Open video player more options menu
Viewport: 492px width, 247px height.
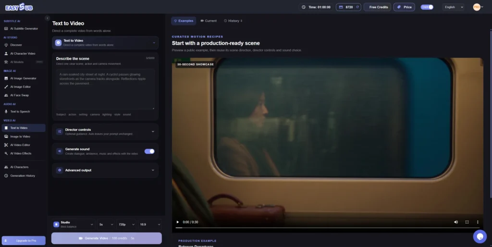coord(478,222)
